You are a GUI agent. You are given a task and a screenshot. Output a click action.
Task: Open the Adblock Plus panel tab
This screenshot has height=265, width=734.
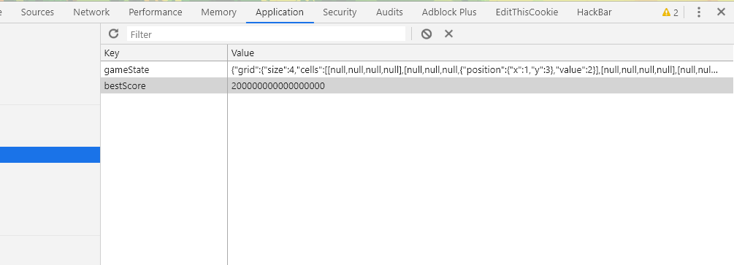449,12
